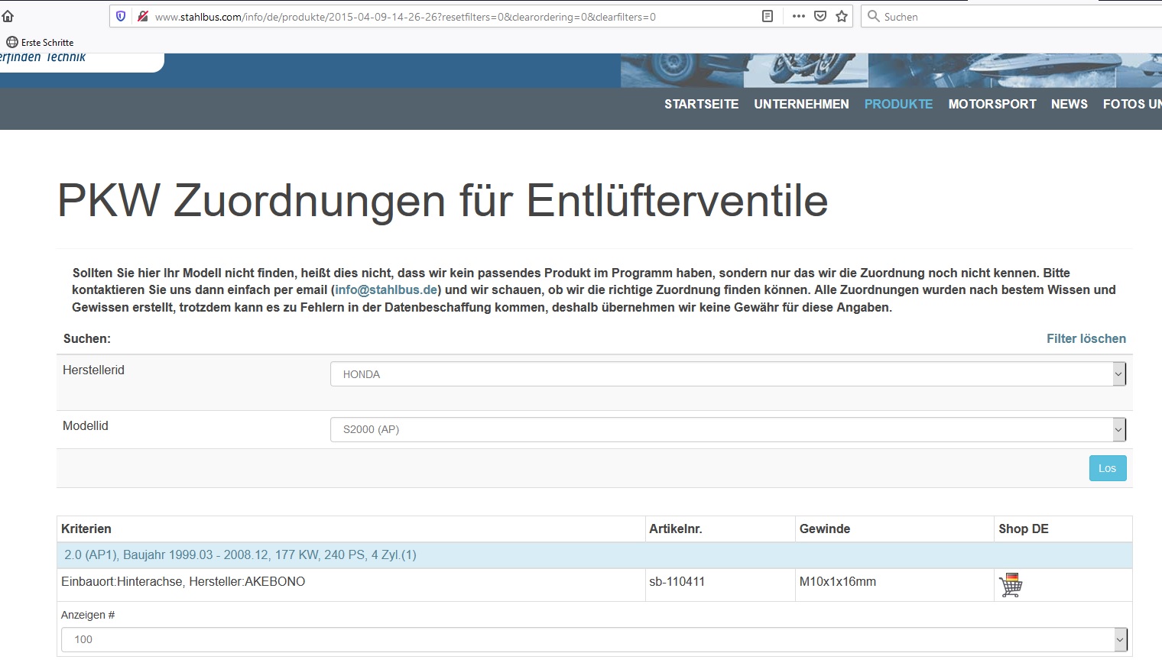1162x666 pixels.
Task: Open the NEWS navigation item
Action: coord(1069,105)
